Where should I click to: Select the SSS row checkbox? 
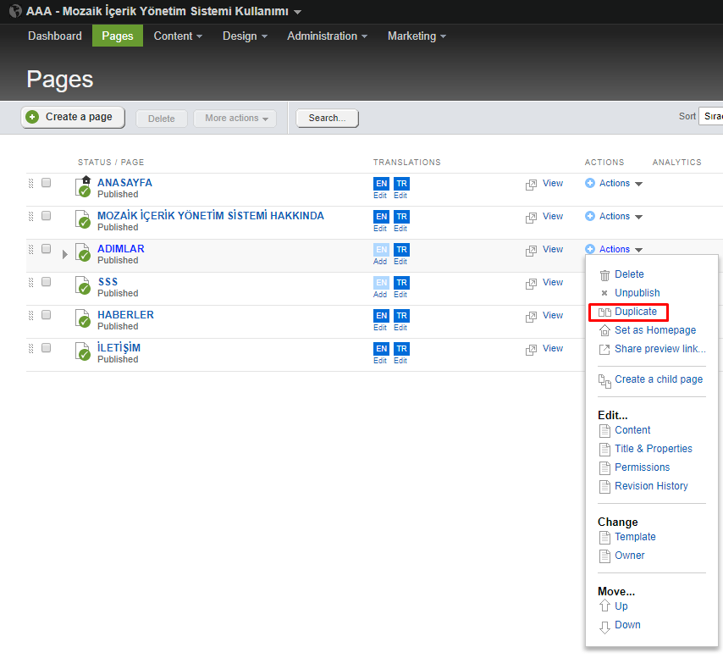click(x=46, y=282)
